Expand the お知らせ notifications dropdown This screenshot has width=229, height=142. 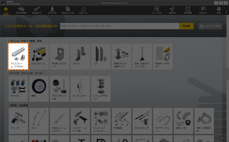(203, 10)
